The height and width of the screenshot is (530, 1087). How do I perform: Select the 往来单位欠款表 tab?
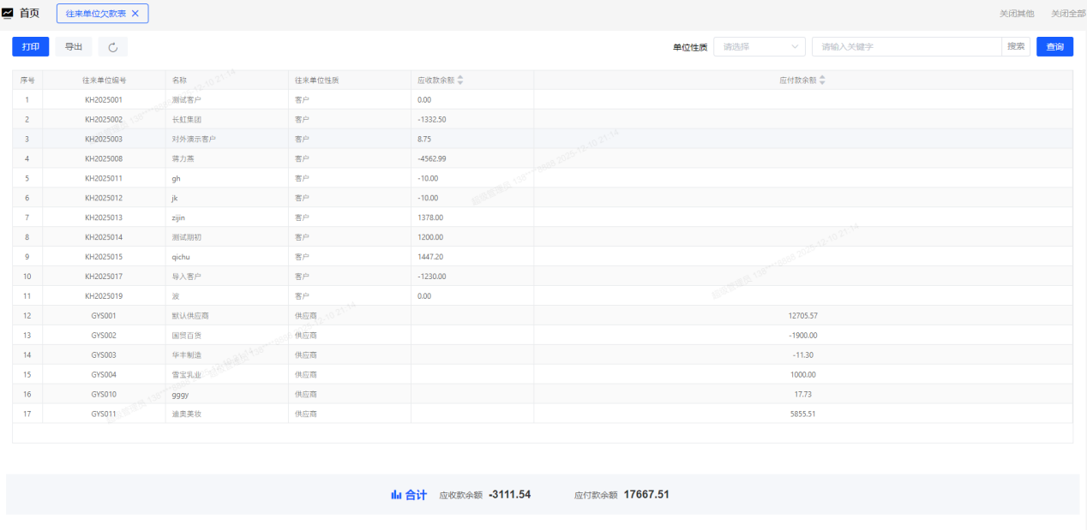(x=96, y=14)
